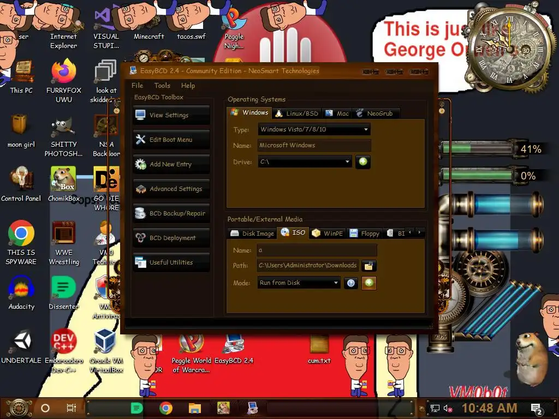
Task: Open the notification center icon
Action: click(537, 409)
